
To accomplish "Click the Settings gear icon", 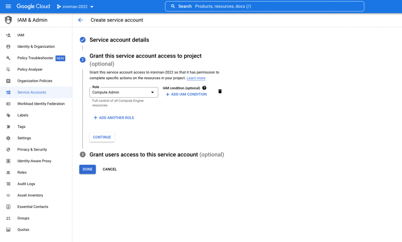I will pos(8,138).
